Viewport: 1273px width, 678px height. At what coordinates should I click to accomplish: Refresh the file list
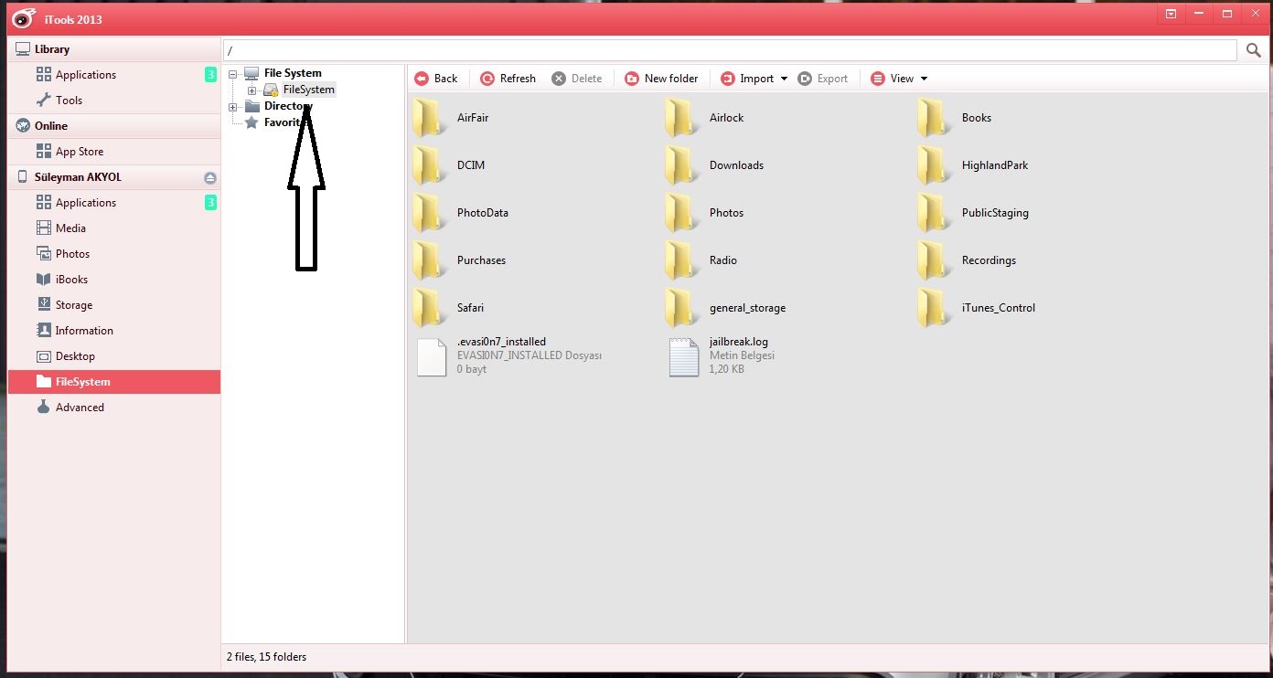[508, 79]
